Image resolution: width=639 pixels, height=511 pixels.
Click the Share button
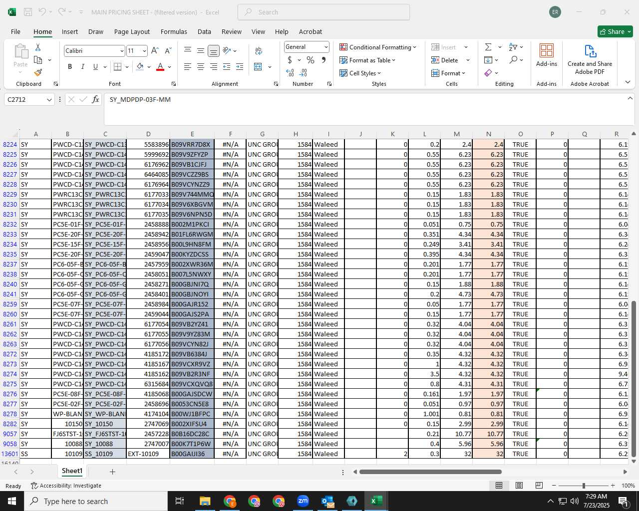coord(615,31)
